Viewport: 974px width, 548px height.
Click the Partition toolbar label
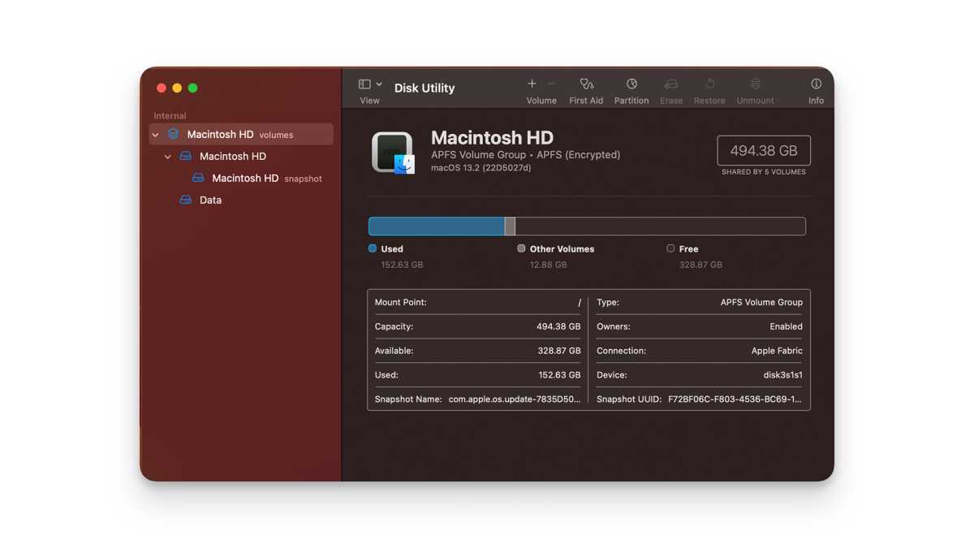point(631,101)
